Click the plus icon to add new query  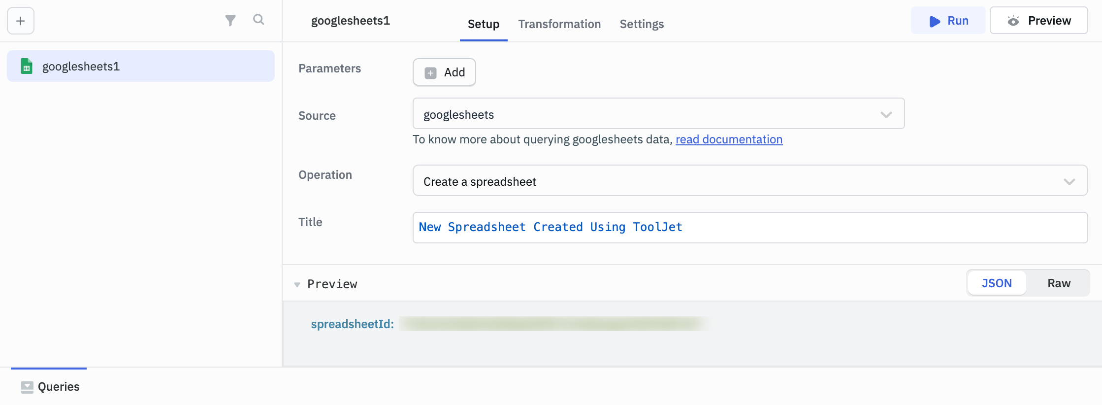(x=21, y=21)
